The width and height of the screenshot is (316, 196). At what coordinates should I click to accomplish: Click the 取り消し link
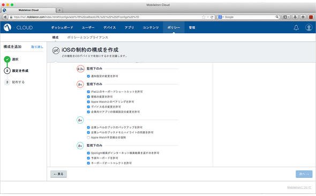[37, 47]
